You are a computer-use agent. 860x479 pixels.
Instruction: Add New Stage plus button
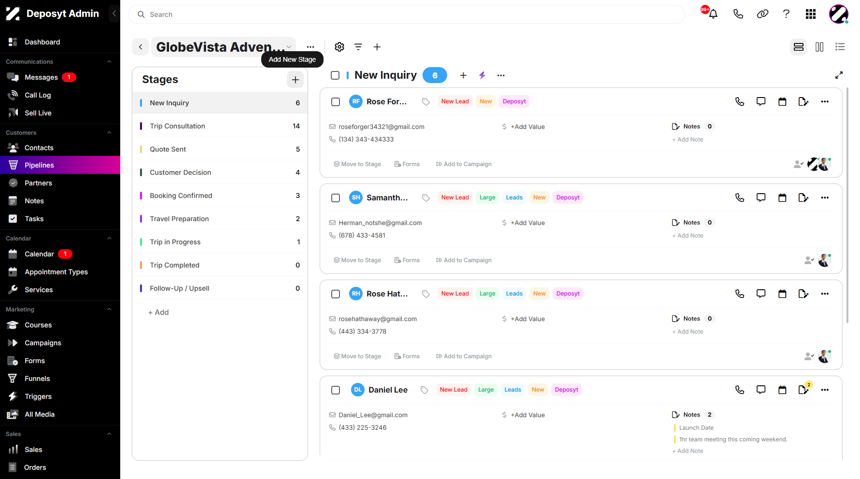click(296, 80)
